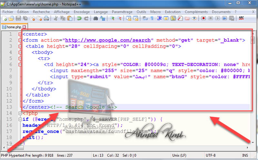Click the ABC spell check icon
The width and height of the screenshot is (258, 160).
point(241,18)
